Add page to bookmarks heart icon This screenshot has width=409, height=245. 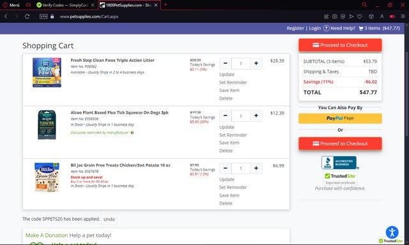(360, 17)
